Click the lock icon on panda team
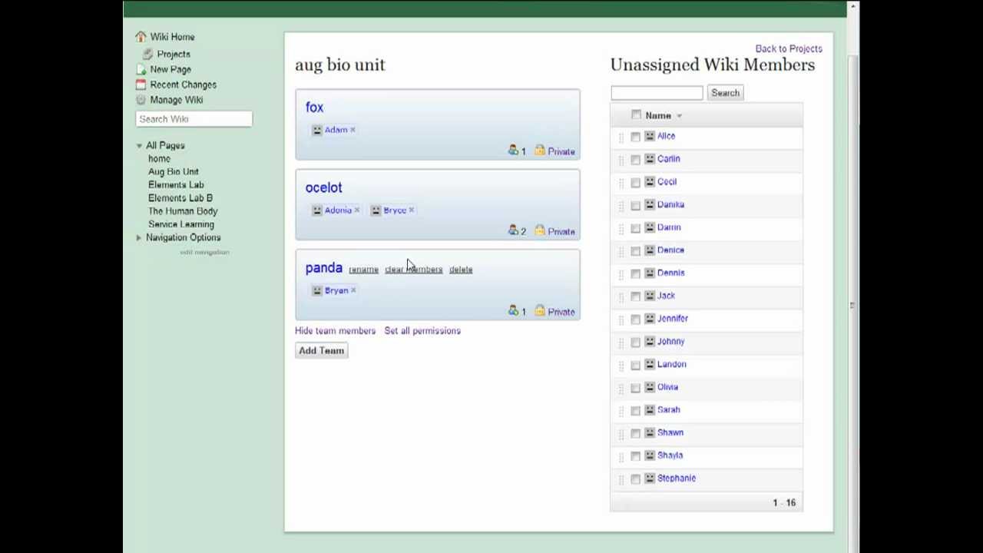The height and width of the screenshot is (553, 983). (540, 310)
